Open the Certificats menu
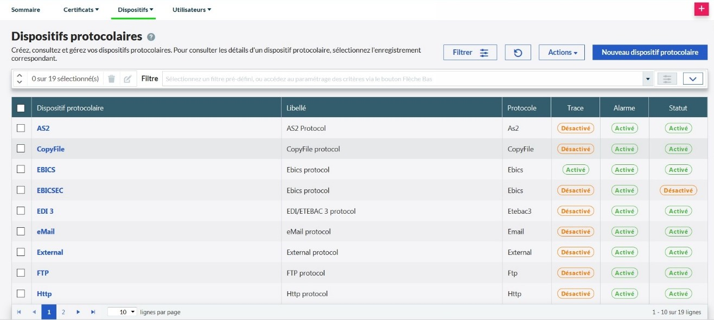 [81, 10]
